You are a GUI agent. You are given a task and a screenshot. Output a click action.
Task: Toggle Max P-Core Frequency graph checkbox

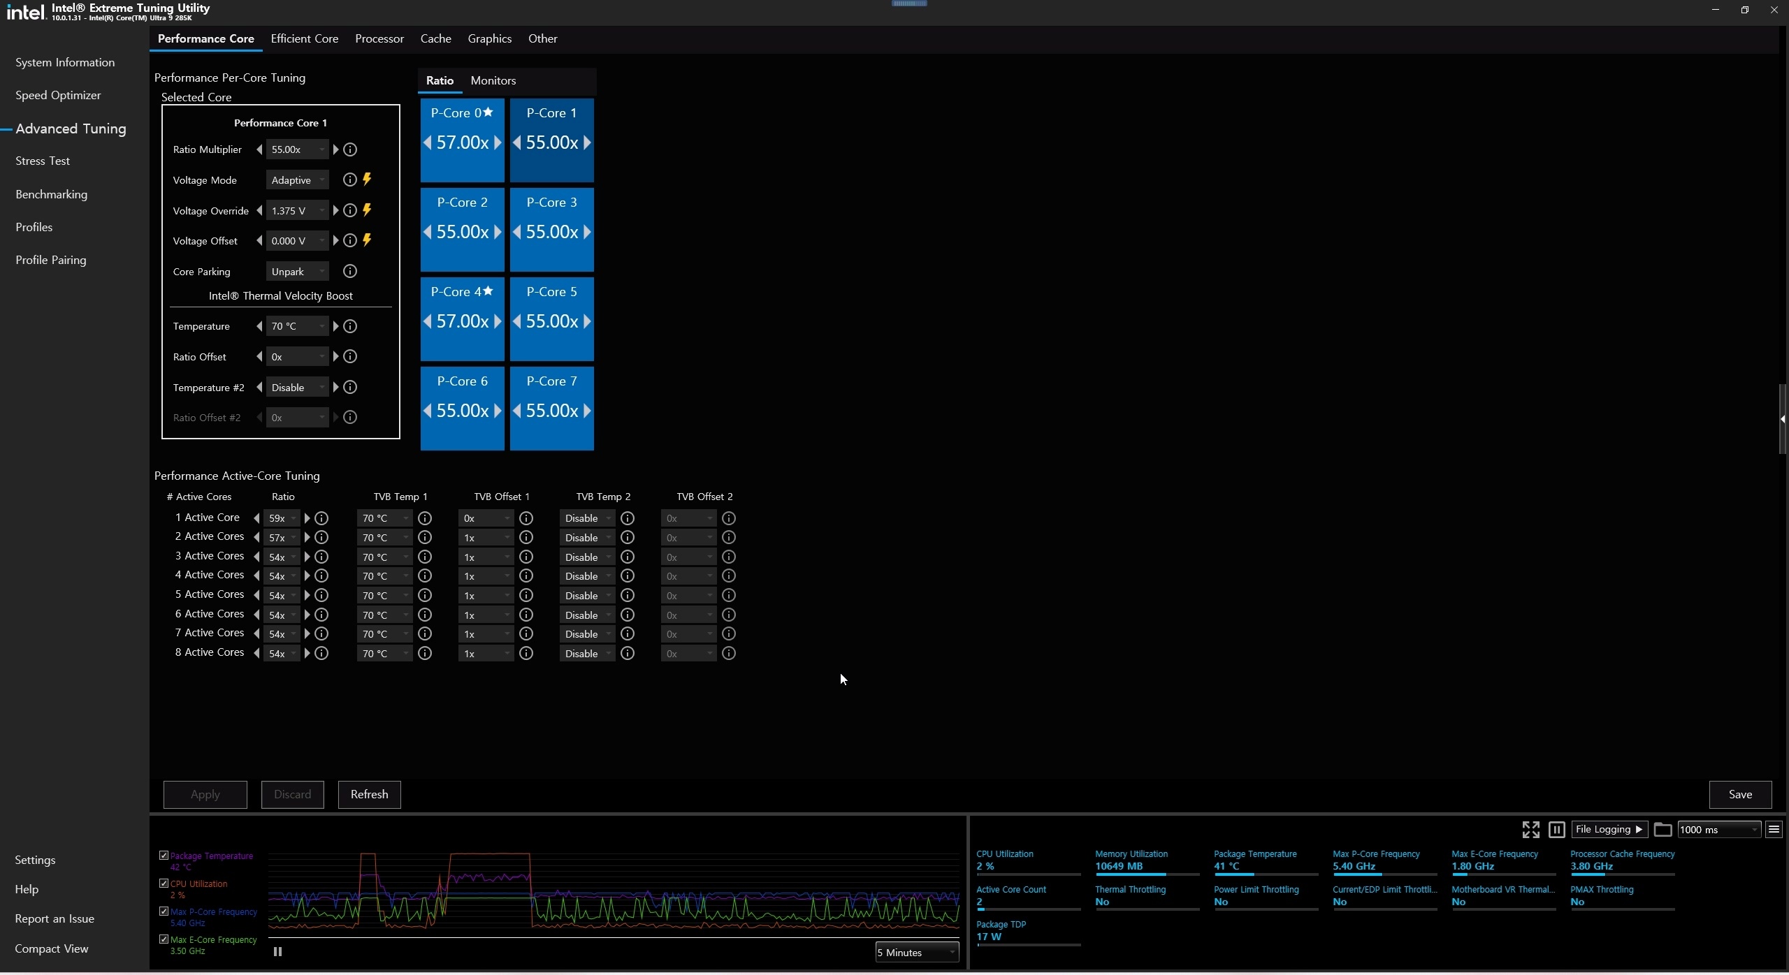coord(164,911)
